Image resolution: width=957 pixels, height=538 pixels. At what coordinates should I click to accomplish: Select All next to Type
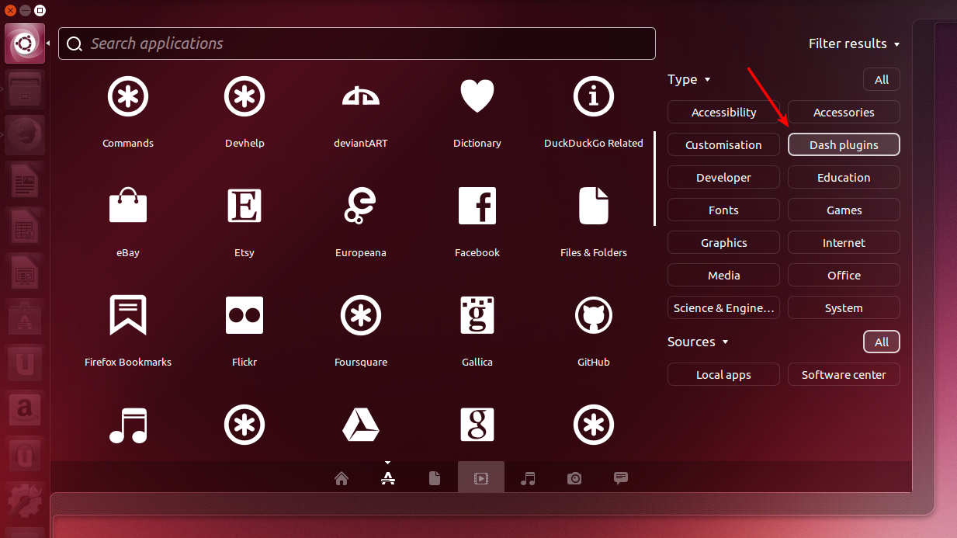pyautogui.click(x=882, y=79)
